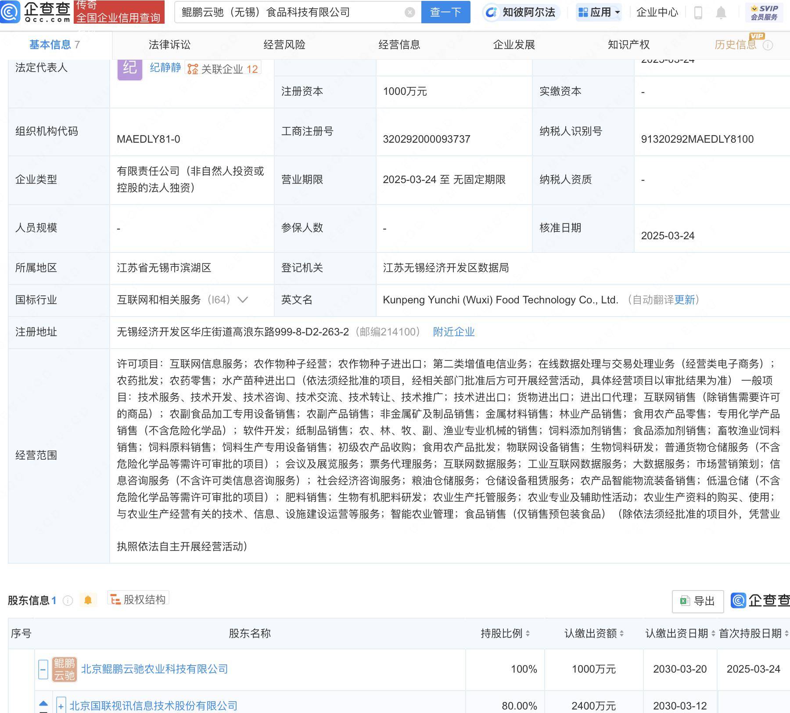Viewport: 790px width, 713px height.
Task: Switch to 历史信息 VIP tab
Action: click(x=736, y=45)
